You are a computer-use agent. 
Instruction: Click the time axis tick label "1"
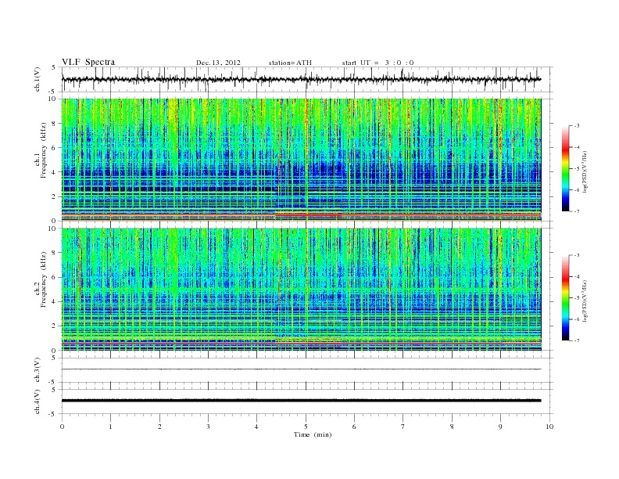[110, 427]
